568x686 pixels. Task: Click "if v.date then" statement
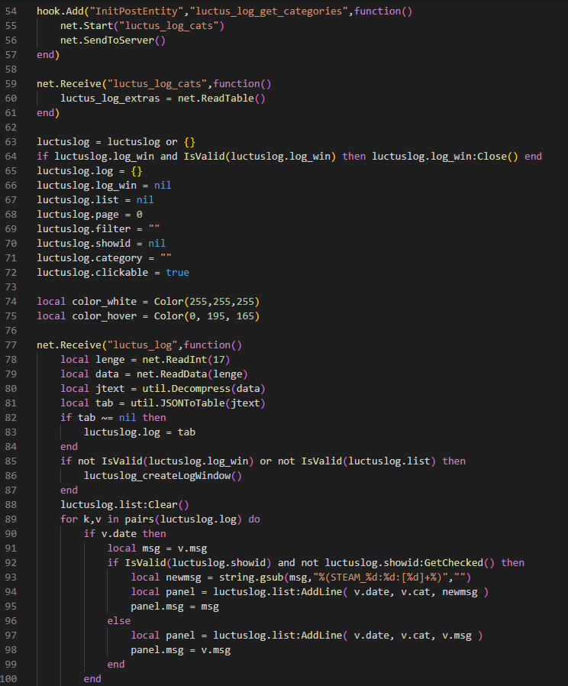(124, 534)
